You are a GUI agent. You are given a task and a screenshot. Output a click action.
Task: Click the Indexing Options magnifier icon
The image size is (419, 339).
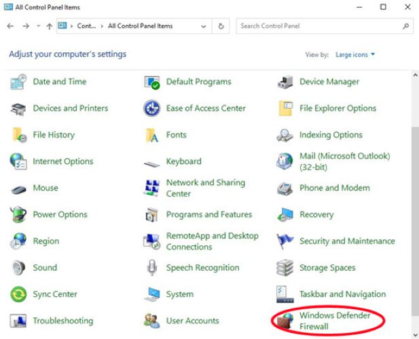coord(285,135)
